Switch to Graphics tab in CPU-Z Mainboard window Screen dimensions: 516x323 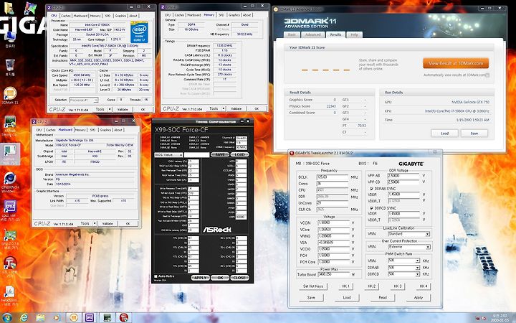105,130
